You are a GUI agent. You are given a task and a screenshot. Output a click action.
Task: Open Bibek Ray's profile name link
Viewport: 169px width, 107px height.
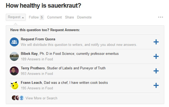point(29,53)
